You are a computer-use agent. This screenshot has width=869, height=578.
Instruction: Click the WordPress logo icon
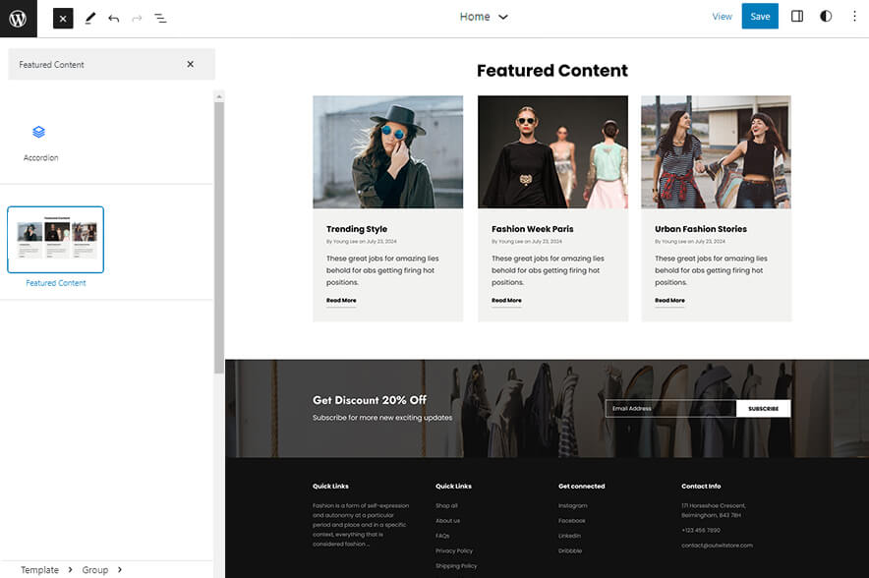[17, 17]
